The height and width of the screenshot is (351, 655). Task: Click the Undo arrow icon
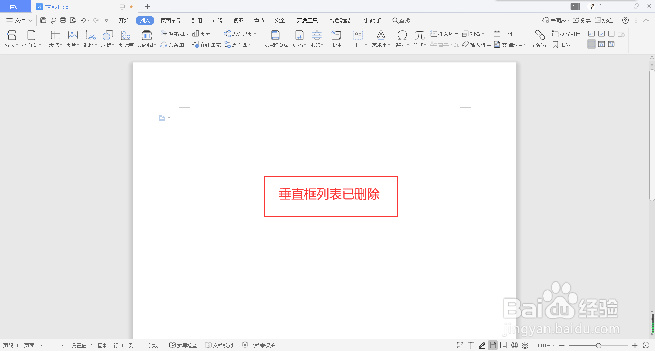point(83,20)
